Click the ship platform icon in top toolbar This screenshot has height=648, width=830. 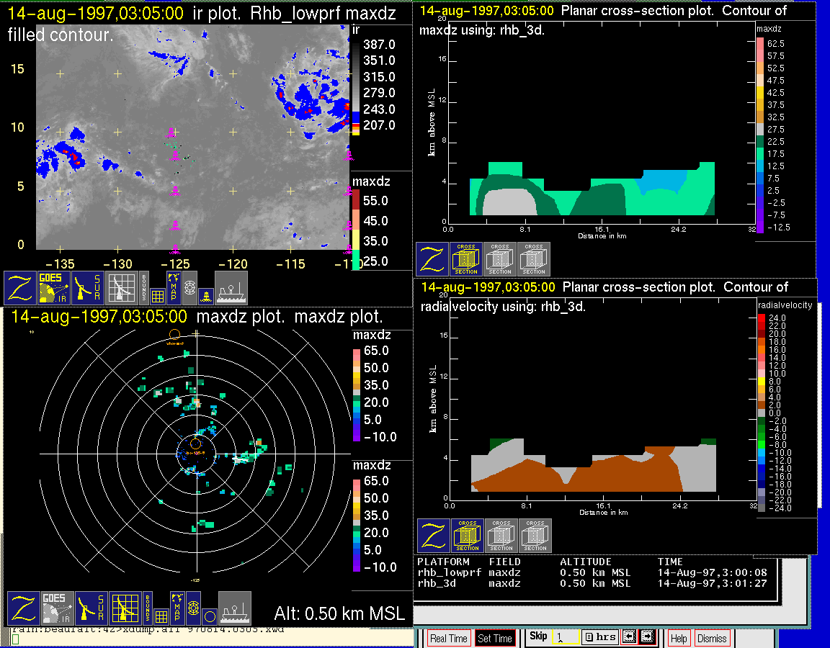(x=231, y=288)
